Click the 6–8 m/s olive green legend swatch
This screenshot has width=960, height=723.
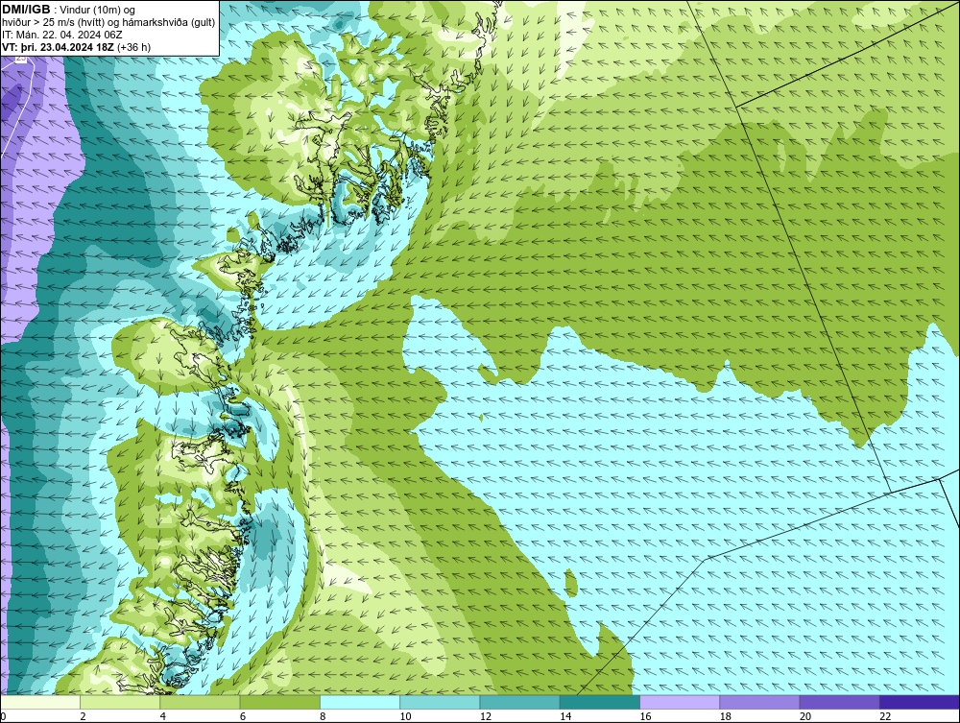[x=279, y=702]
